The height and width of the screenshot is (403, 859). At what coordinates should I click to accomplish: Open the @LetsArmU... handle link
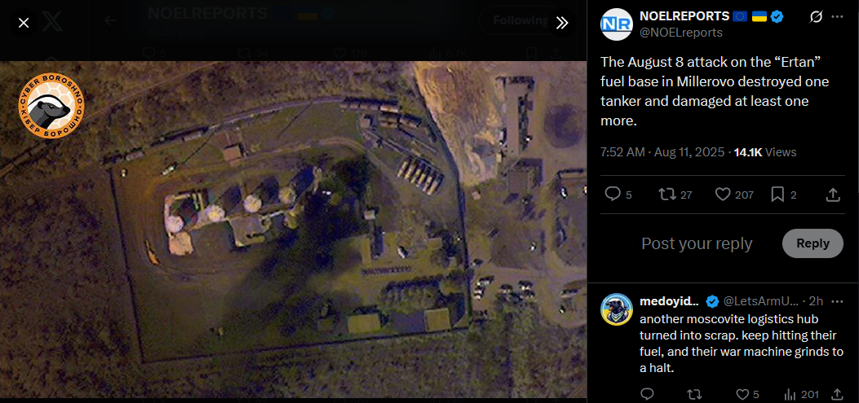pyautogui.click(x=763, y=301)
